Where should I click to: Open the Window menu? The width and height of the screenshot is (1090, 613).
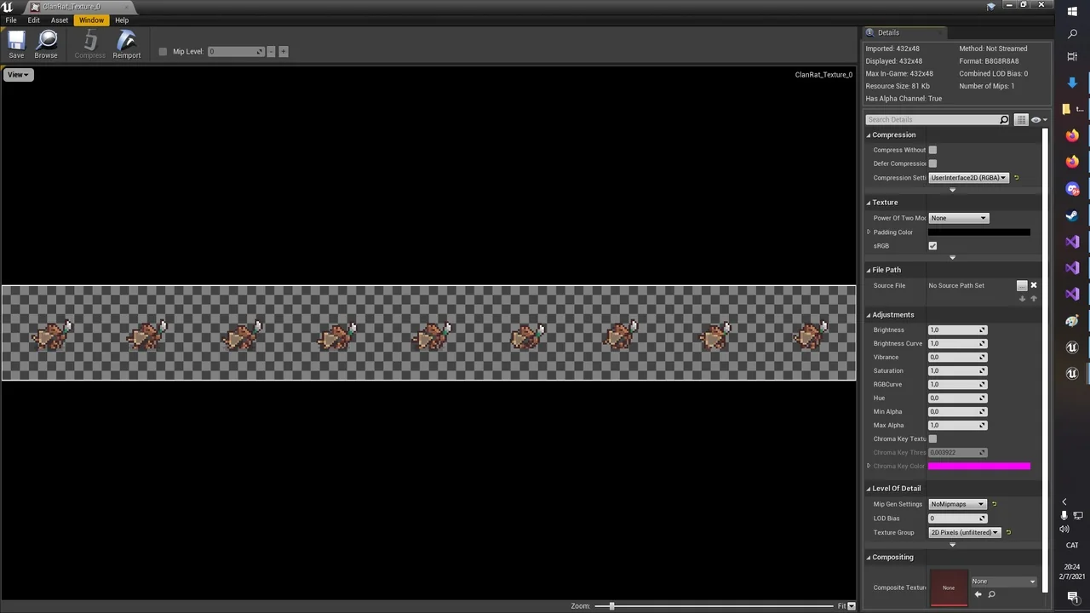tap(91, 20)
